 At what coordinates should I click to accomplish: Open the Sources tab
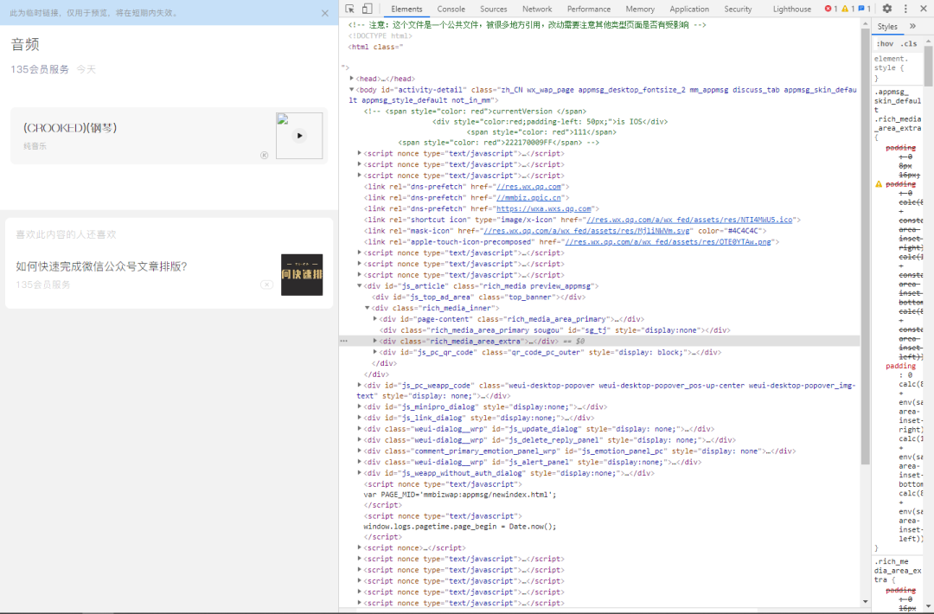click(x=494, y=9)
